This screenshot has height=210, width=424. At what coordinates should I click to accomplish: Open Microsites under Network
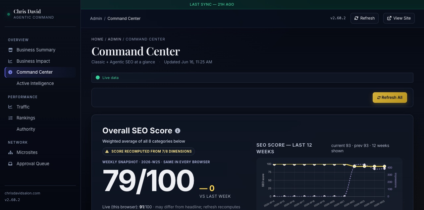(40, 152)
